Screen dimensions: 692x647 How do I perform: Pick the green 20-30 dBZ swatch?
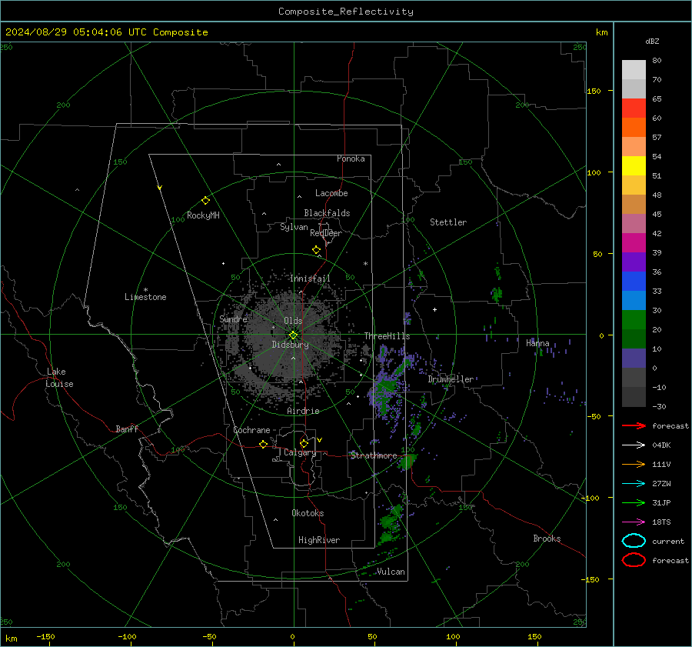634,320
